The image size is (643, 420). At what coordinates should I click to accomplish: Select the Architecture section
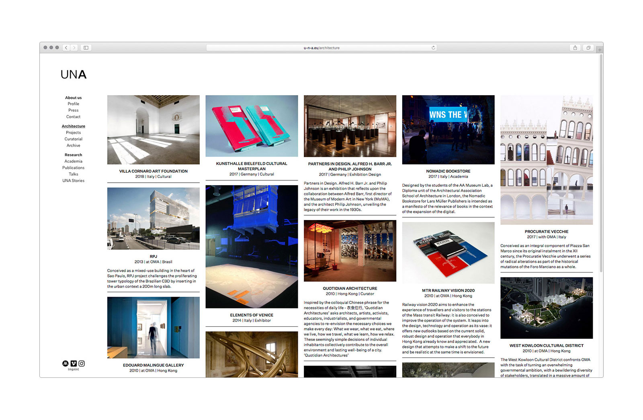(x=74, y=126)
